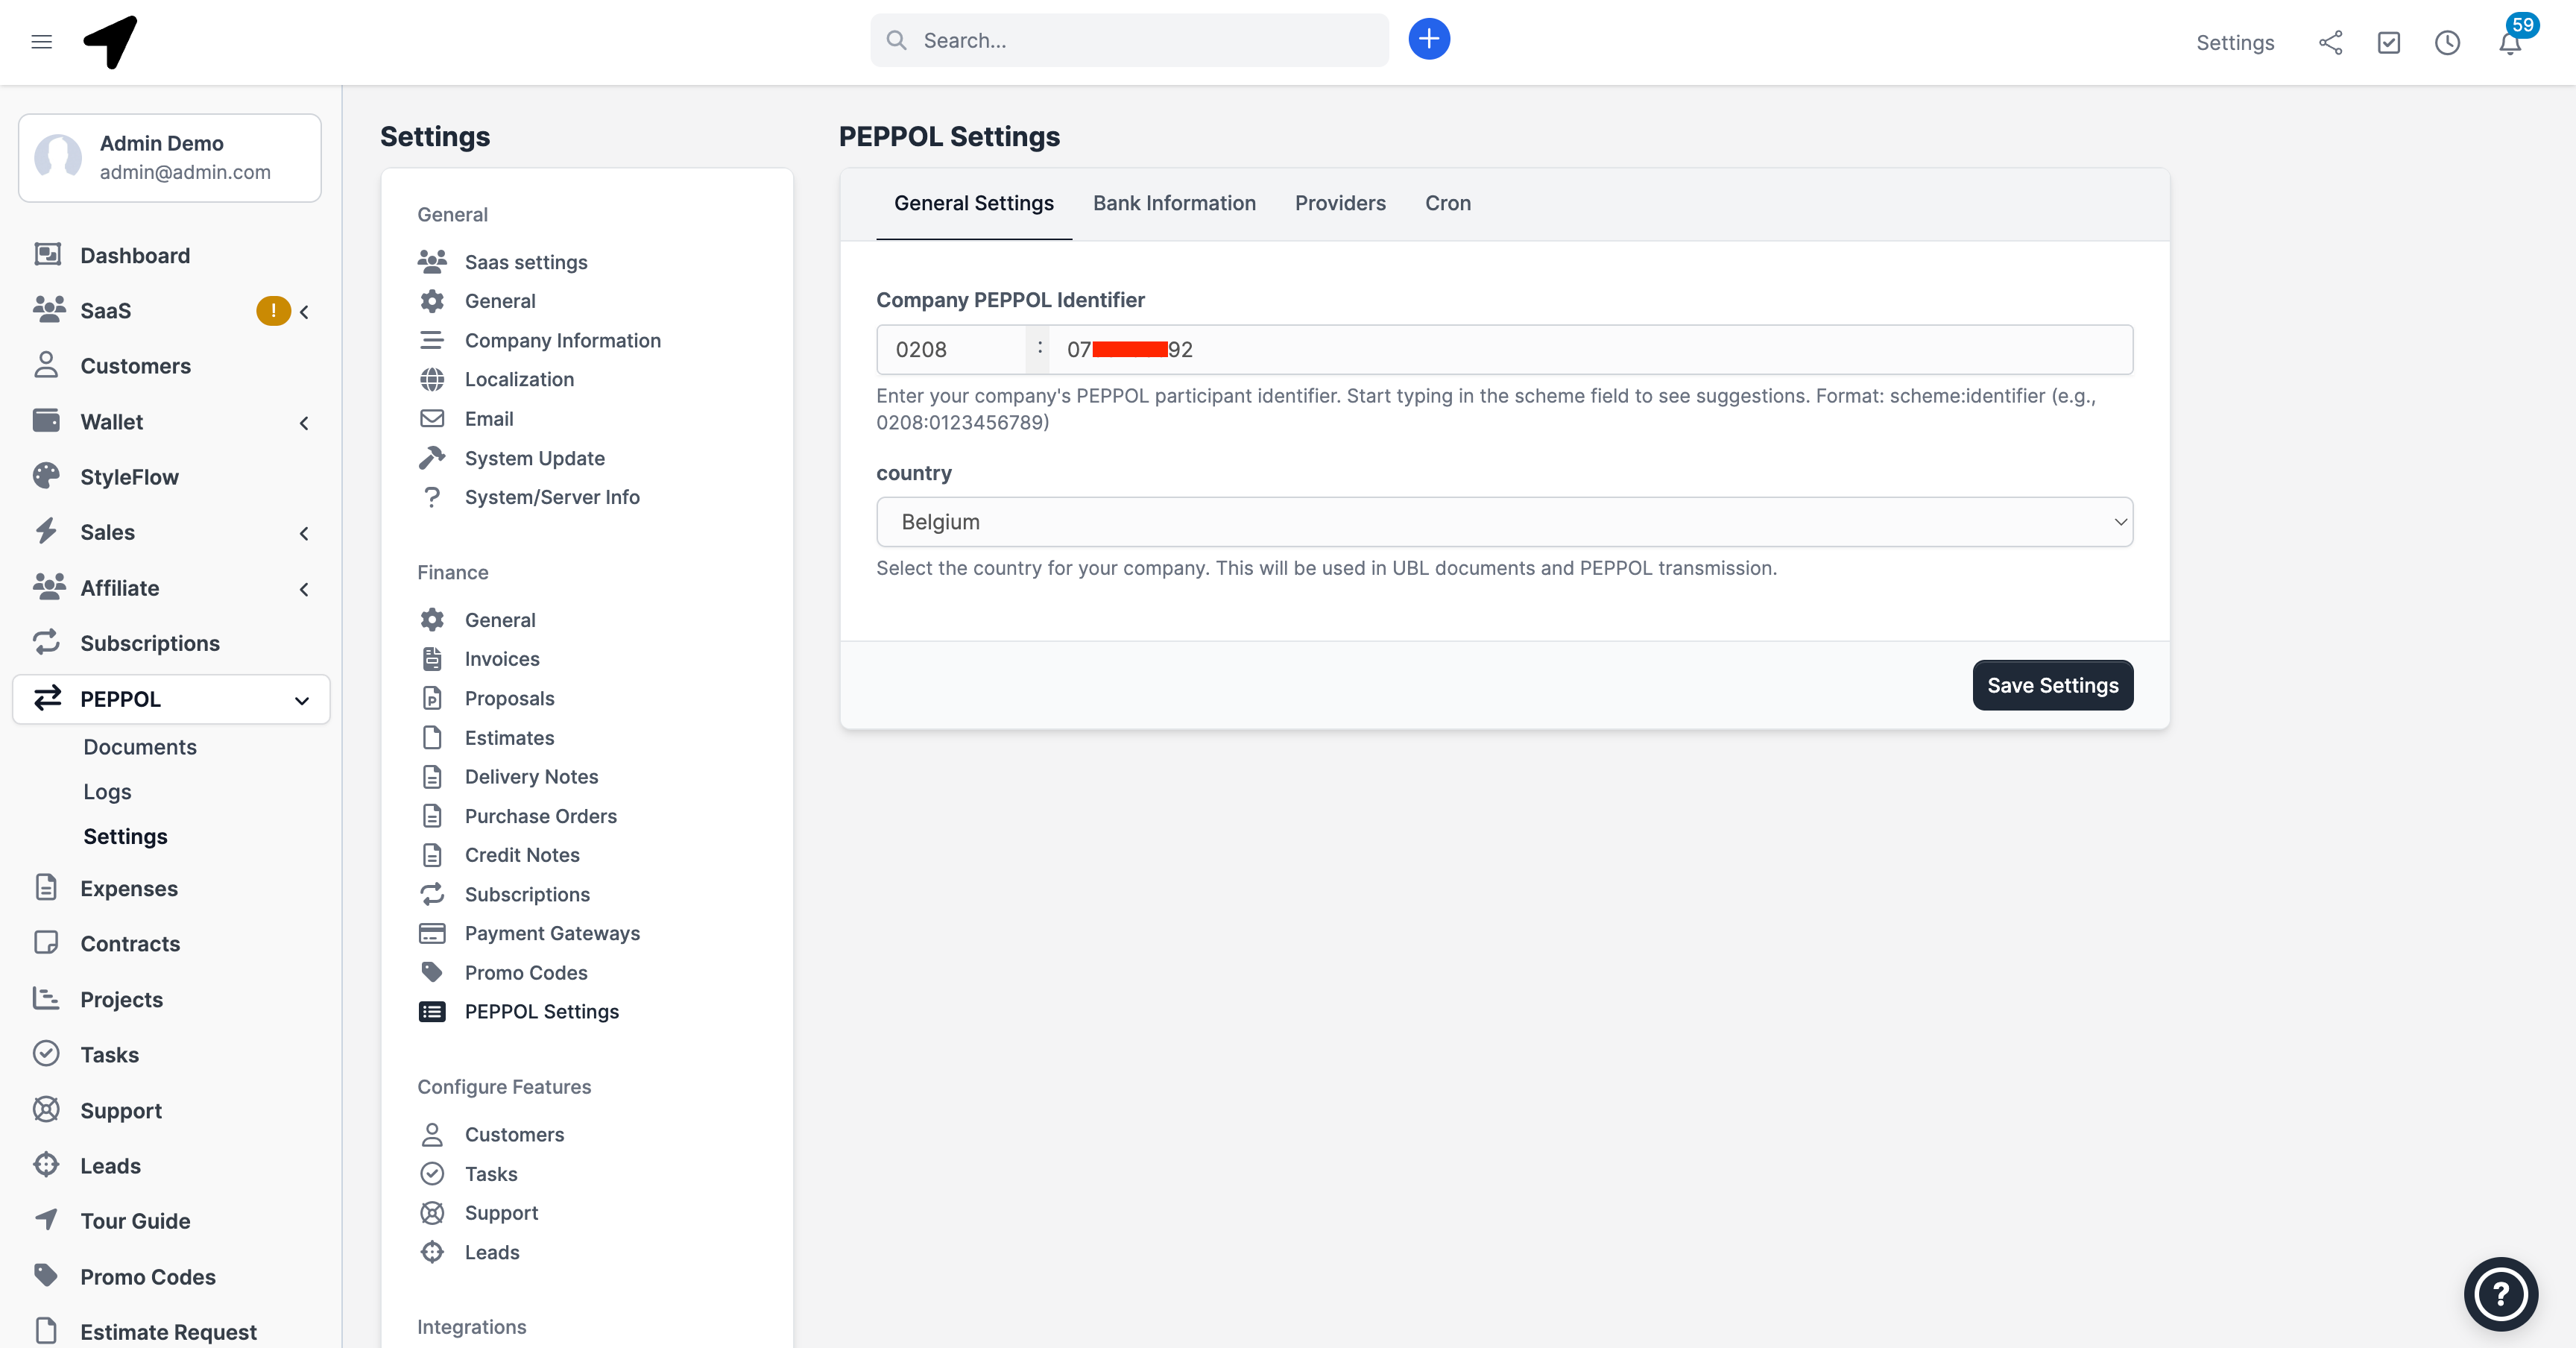Open the floating help question button

coord(2500,1293)
